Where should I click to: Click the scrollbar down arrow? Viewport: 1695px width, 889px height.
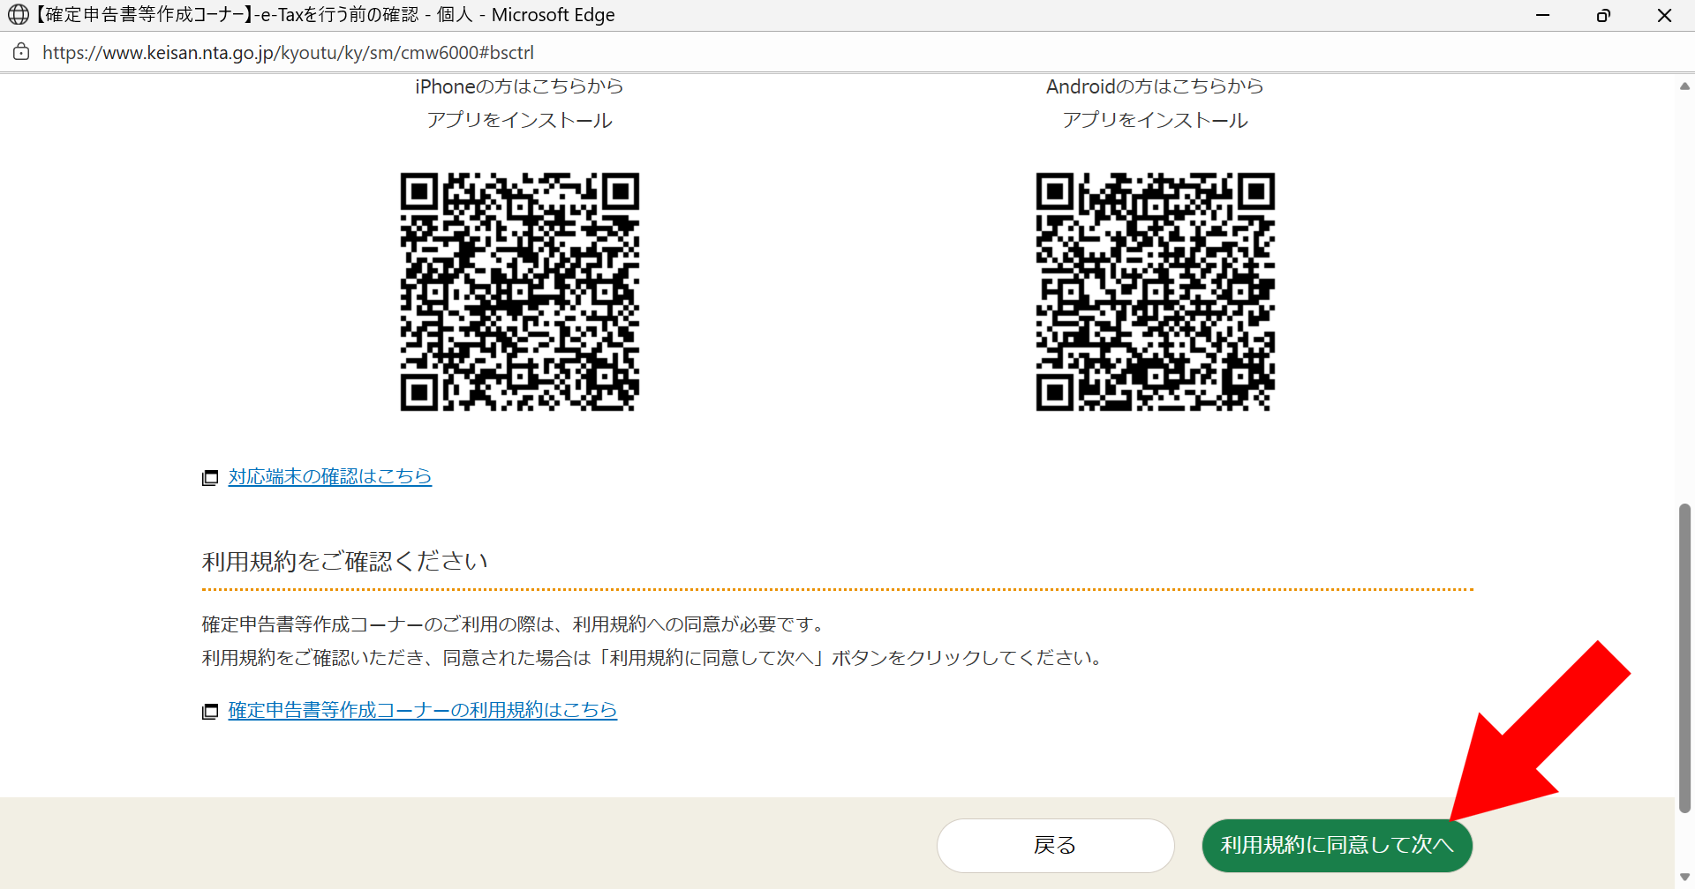pos(1684,877)
